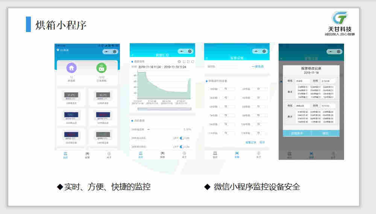Tap the 实时 tab icon on second phone
Screen dimensions: 376x214
point(141,154)
